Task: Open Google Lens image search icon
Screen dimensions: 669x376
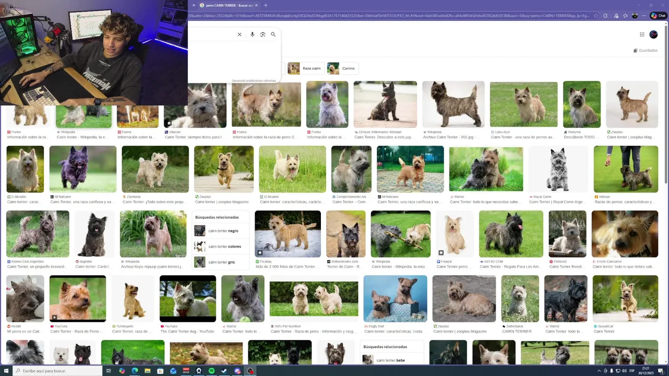Action: pos(263,34)
